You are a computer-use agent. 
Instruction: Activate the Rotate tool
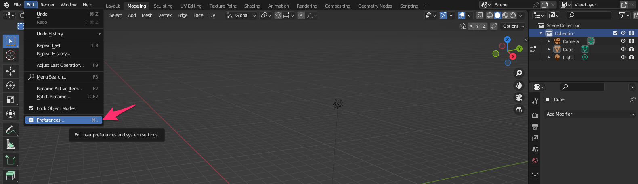pos(10,85)
